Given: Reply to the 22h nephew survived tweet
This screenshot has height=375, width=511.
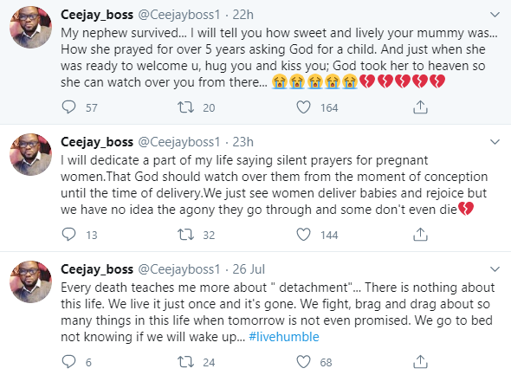Looking at the screenshot, I should 68,107.
